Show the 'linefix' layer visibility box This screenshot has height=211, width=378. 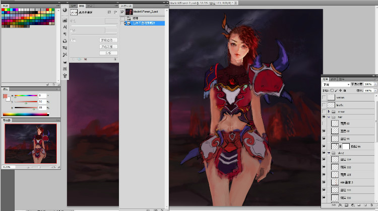coord(324,105)
